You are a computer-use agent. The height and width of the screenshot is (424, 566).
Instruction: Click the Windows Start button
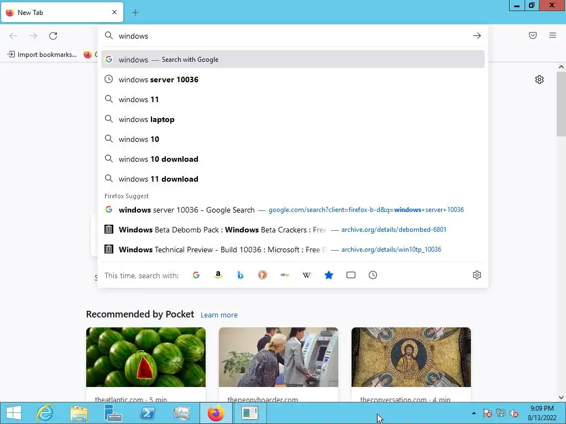click(x=14, y=413)
